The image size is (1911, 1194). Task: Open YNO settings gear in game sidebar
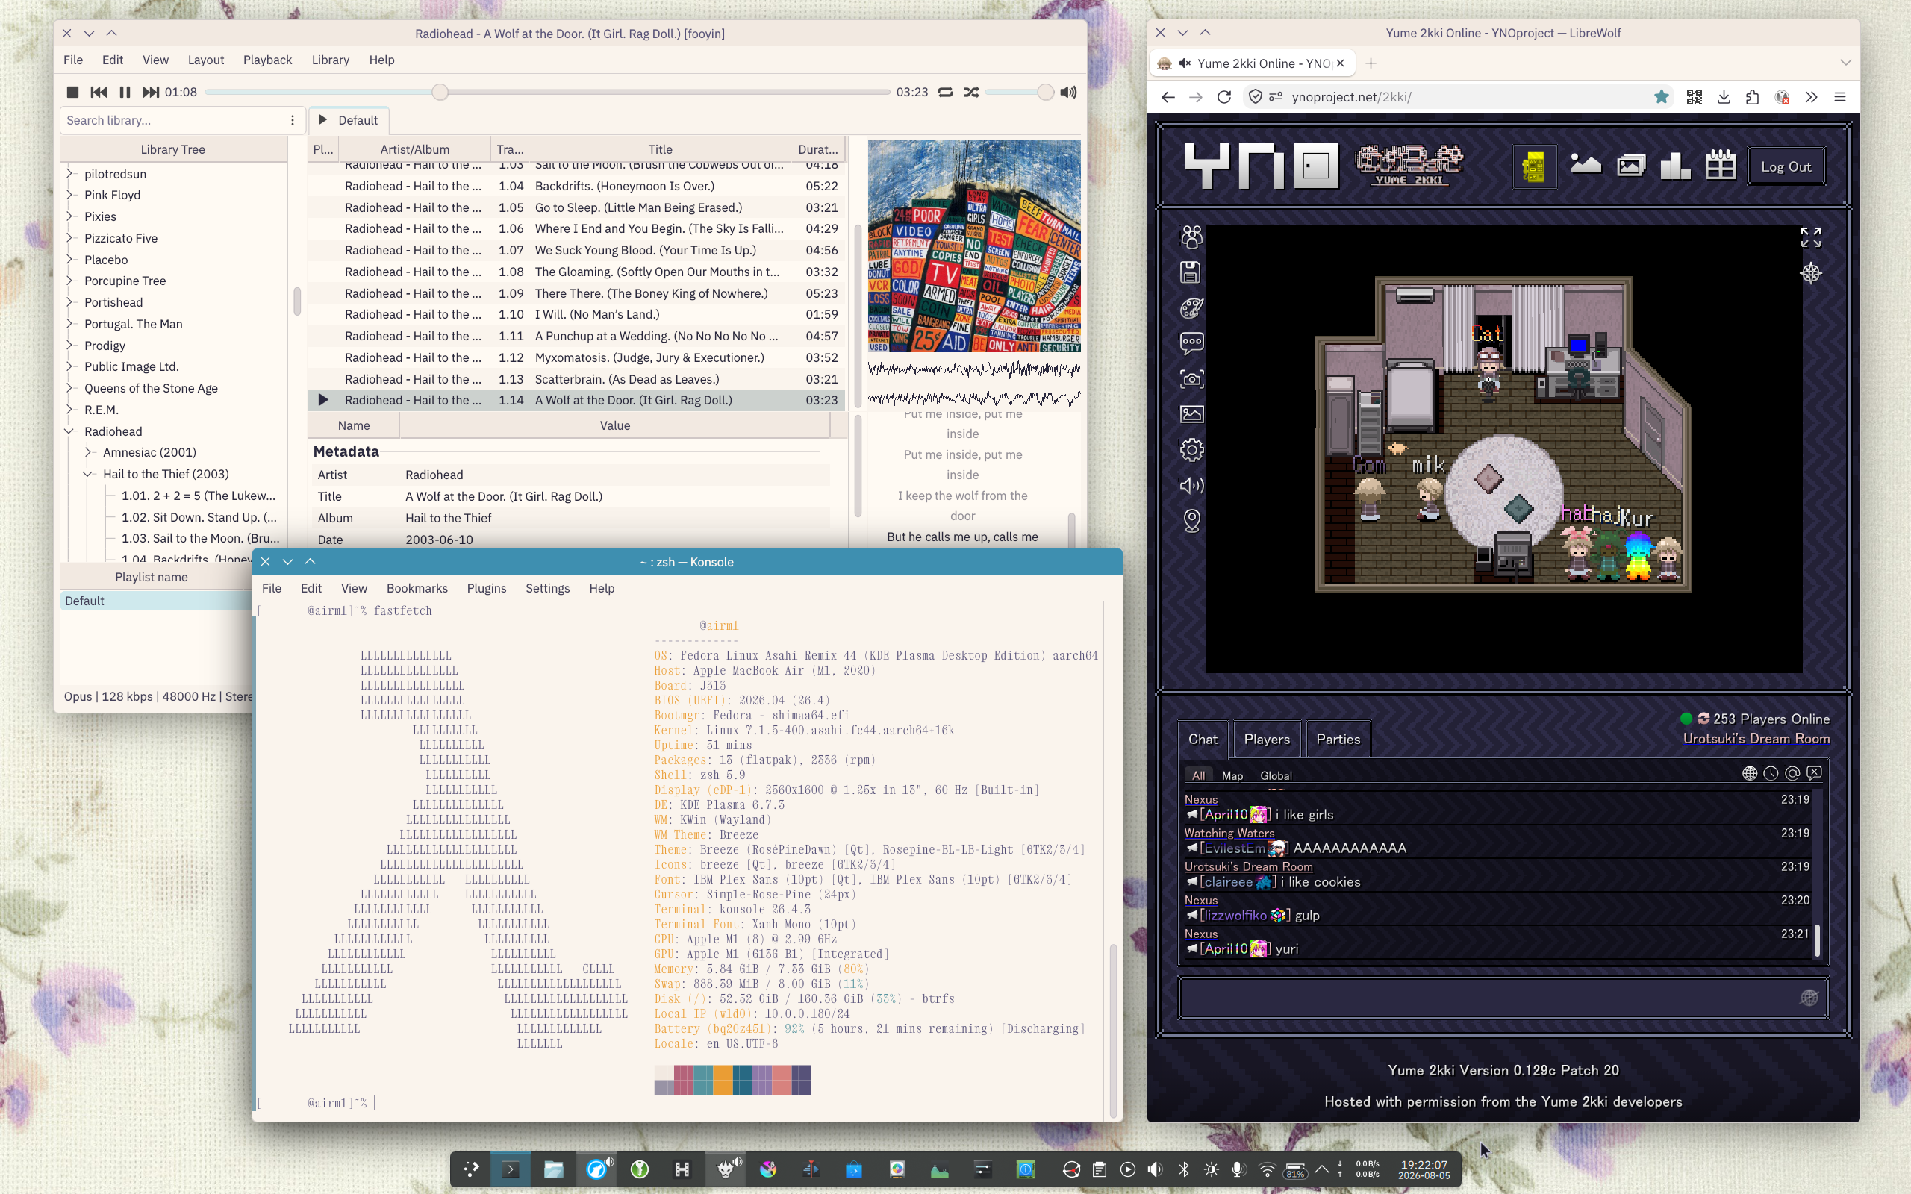pyautogui.click(x=1191, y=449)
